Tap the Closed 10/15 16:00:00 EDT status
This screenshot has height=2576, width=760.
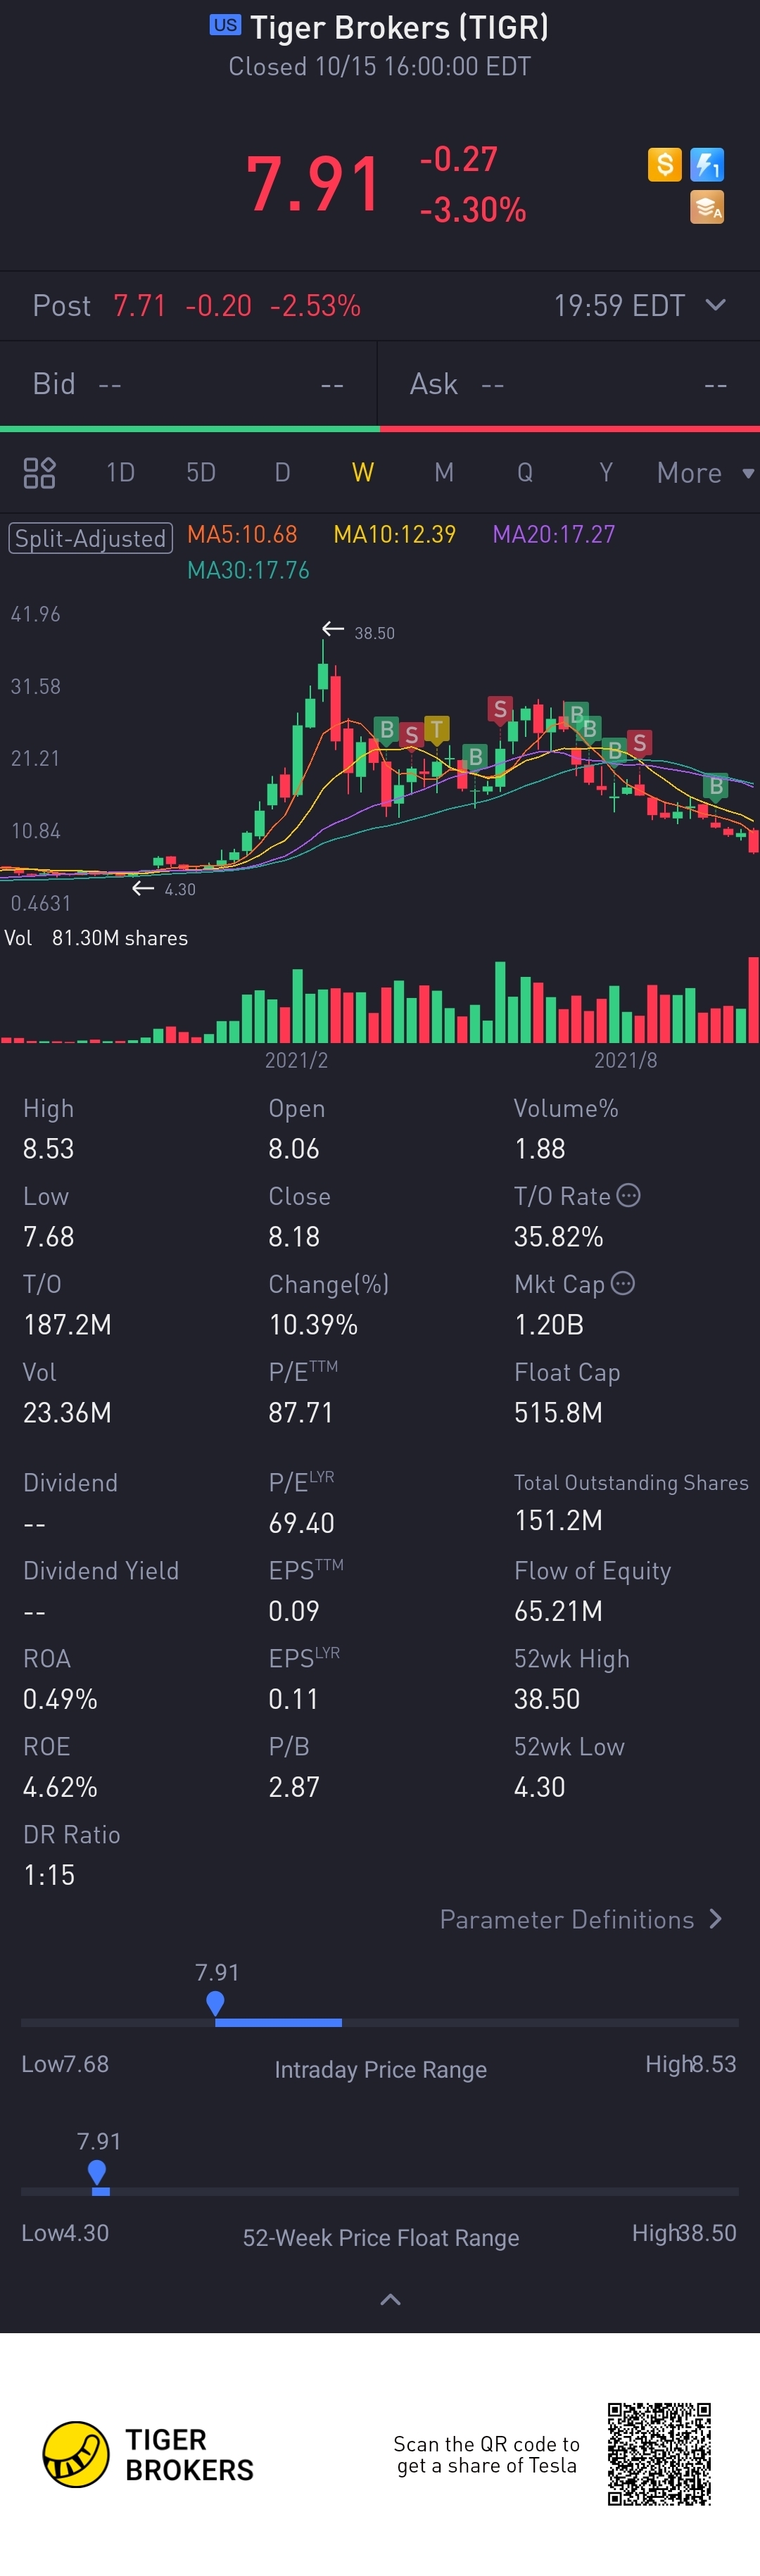coord(380,67)
